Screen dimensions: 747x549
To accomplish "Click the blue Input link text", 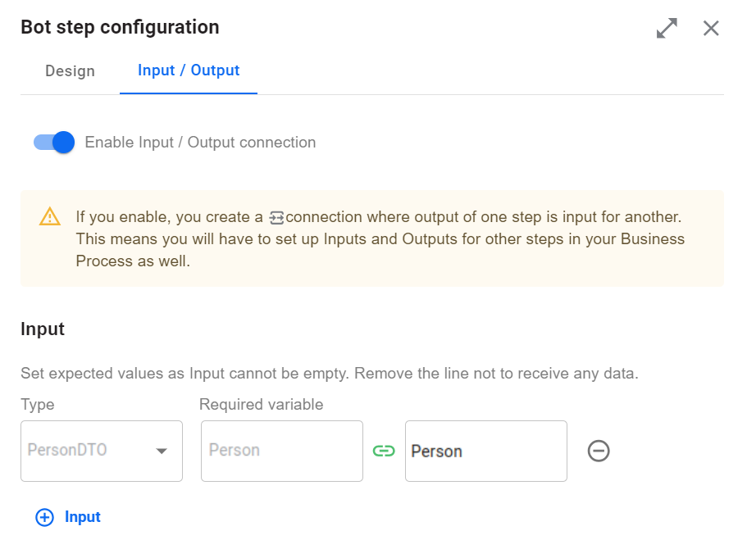I will [x=83, y=516].
